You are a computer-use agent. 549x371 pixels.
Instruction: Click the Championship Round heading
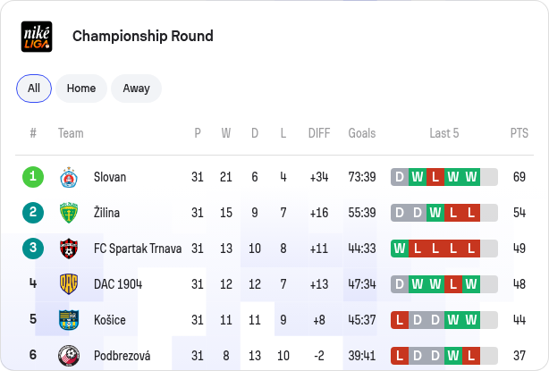click(143, 36)
